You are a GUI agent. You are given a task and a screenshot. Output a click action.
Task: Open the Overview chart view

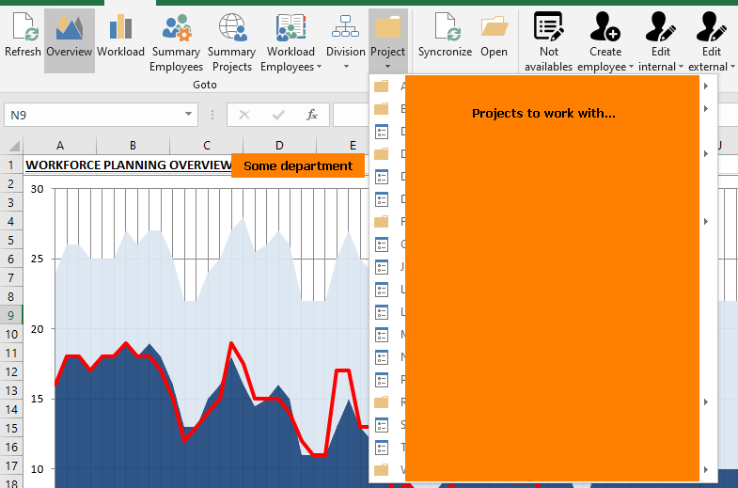click(x=69, y=27)
